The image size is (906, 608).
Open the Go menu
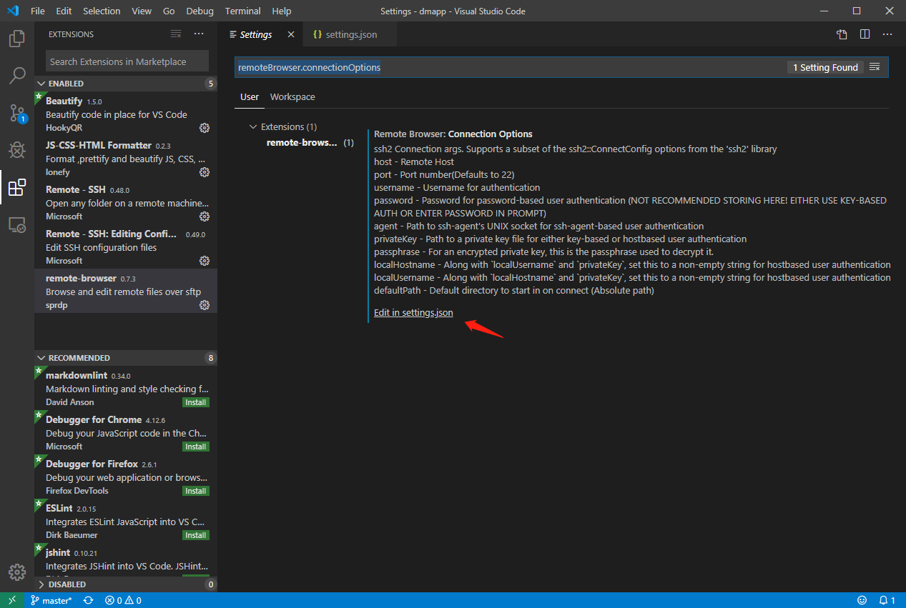pos(169,11)
